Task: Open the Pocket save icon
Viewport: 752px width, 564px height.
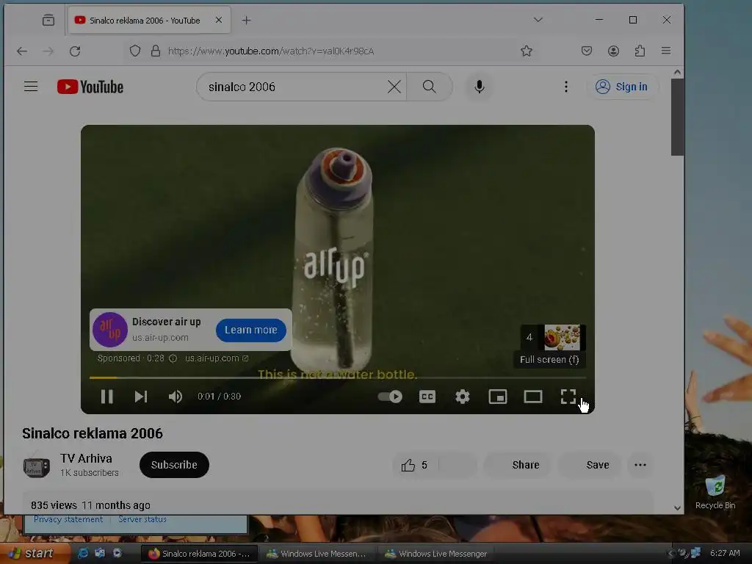Action: point(587,51)
